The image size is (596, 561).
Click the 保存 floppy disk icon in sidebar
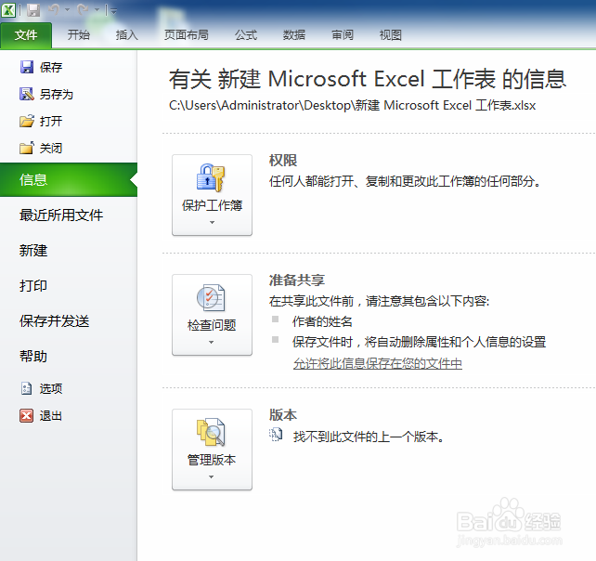(x=27, y=67)
